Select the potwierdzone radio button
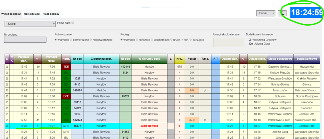This screenshot has width=324, height=139. [x=72, y=40]
